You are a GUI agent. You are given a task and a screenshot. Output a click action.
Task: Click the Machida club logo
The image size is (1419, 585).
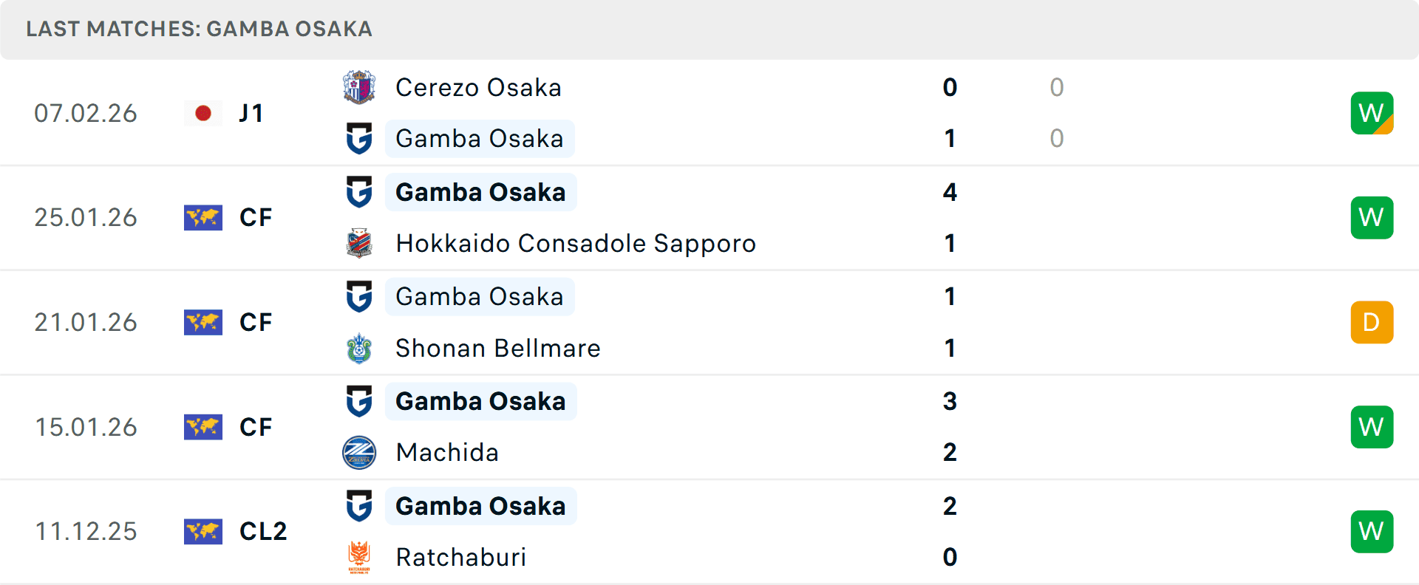point(359,453)
